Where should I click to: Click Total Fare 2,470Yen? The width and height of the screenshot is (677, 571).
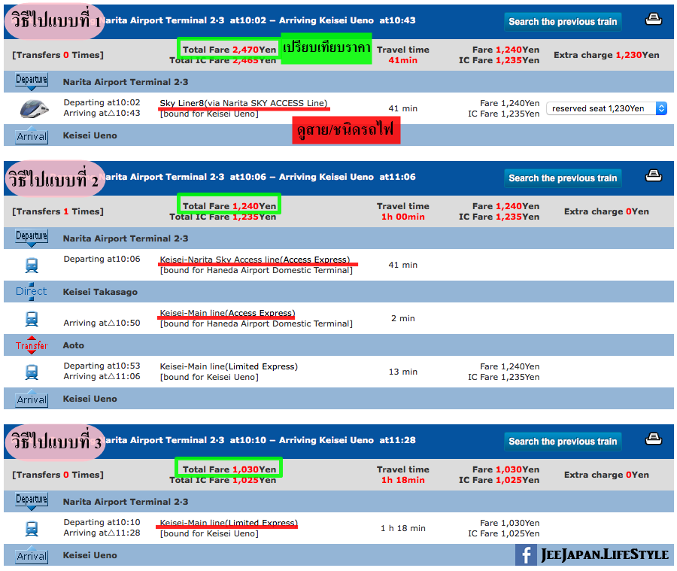tap(229, 49)
